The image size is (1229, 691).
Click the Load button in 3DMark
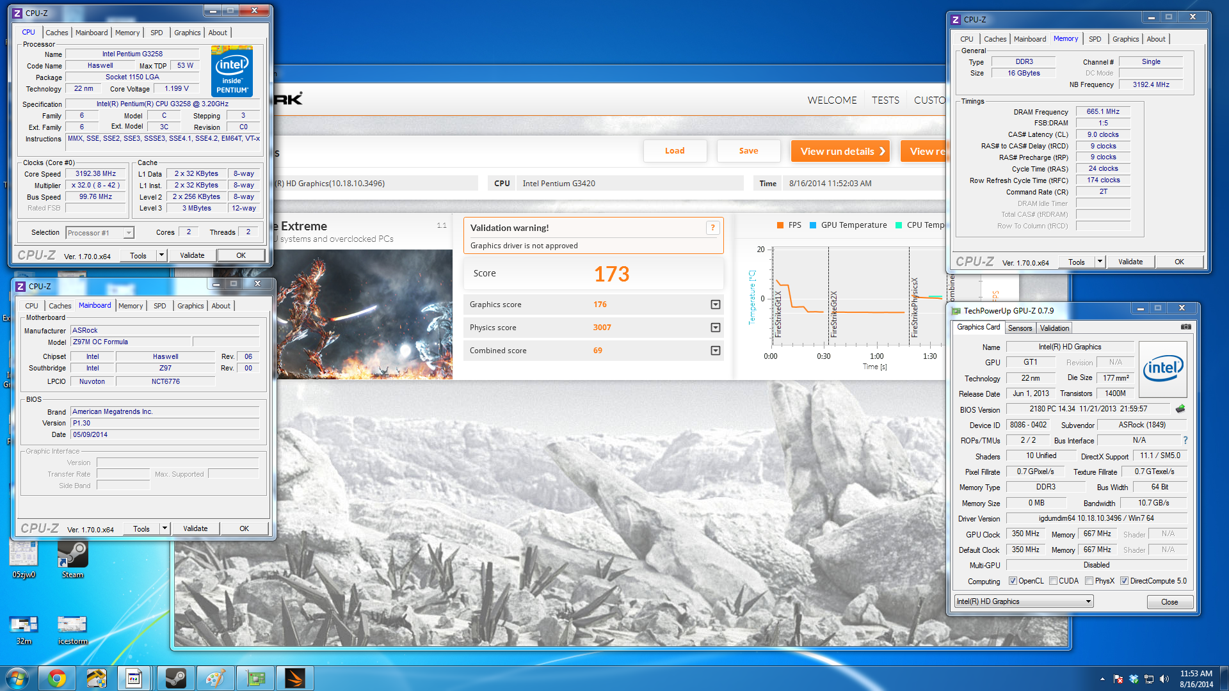point(675,151)
